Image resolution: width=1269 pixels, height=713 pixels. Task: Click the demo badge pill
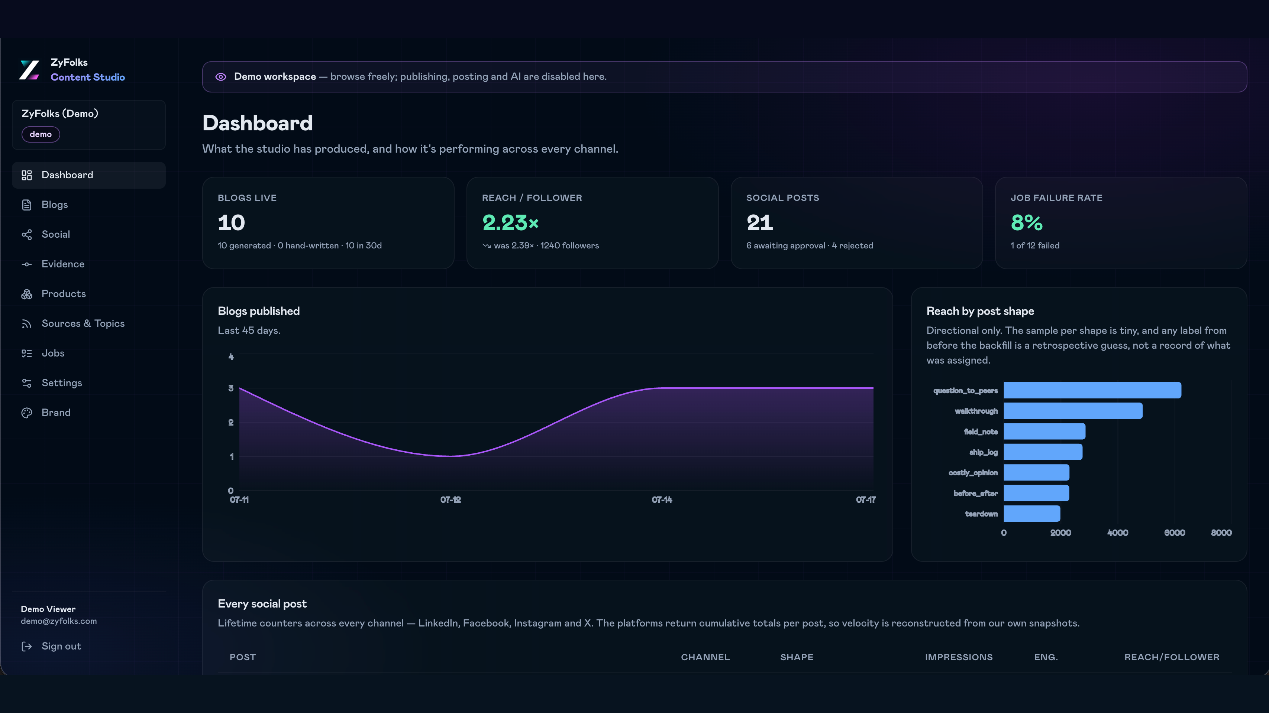(41, 134)
